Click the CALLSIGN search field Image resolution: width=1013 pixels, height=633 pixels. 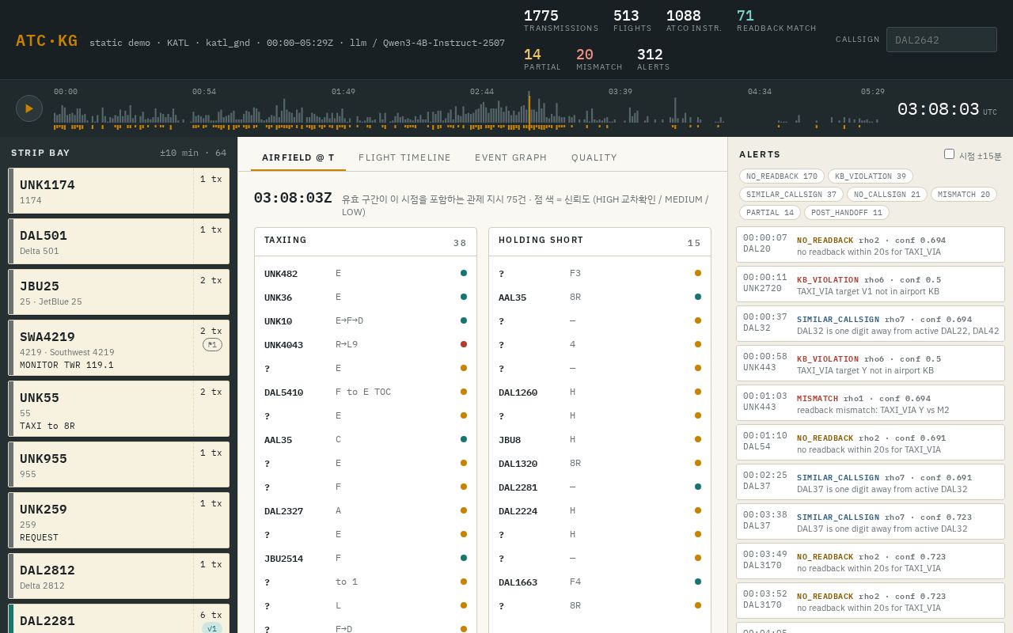tap(942, 40)
